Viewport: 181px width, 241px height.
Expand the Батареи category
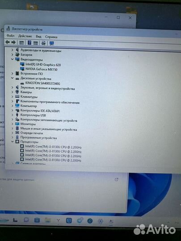12,54
